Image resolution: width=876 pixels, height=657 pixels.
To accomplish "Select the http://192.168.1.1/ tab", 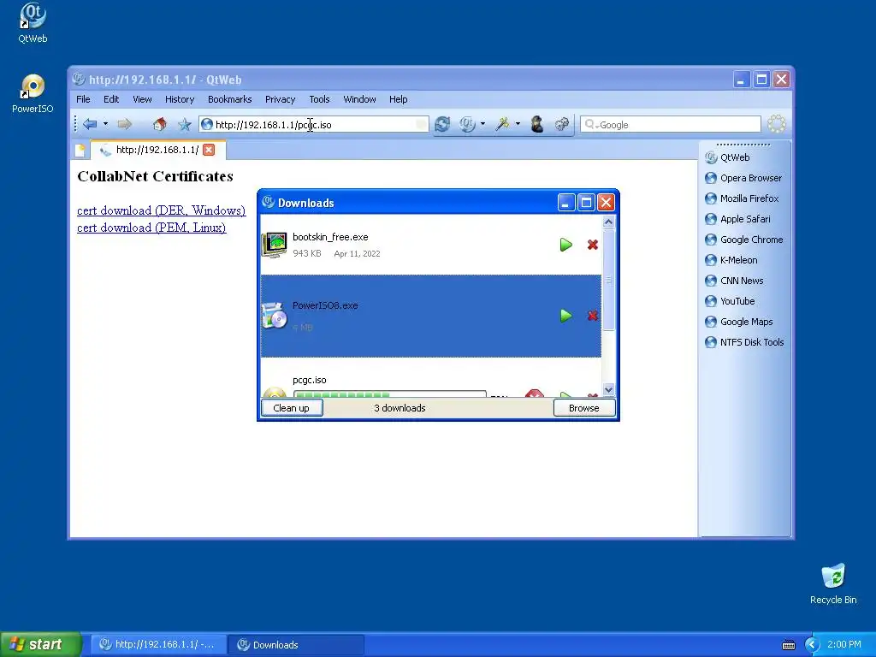I will click(x=158, y=150).
